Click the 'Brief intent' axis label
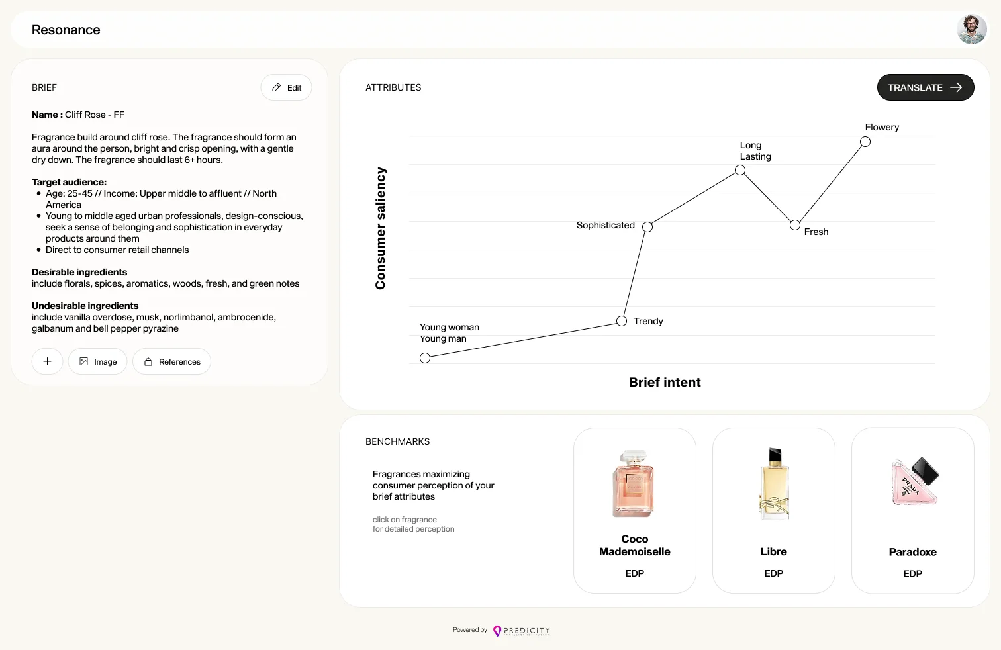The image size is (1001, 650). coord(665,382)
